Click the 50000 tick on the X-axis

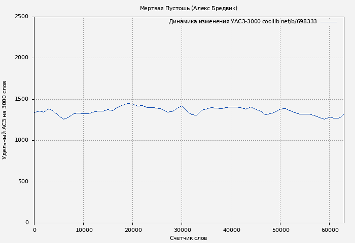coord(280,230)
